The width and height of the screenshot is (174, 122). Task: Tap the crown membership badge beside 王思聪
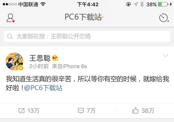pos(55,58)
